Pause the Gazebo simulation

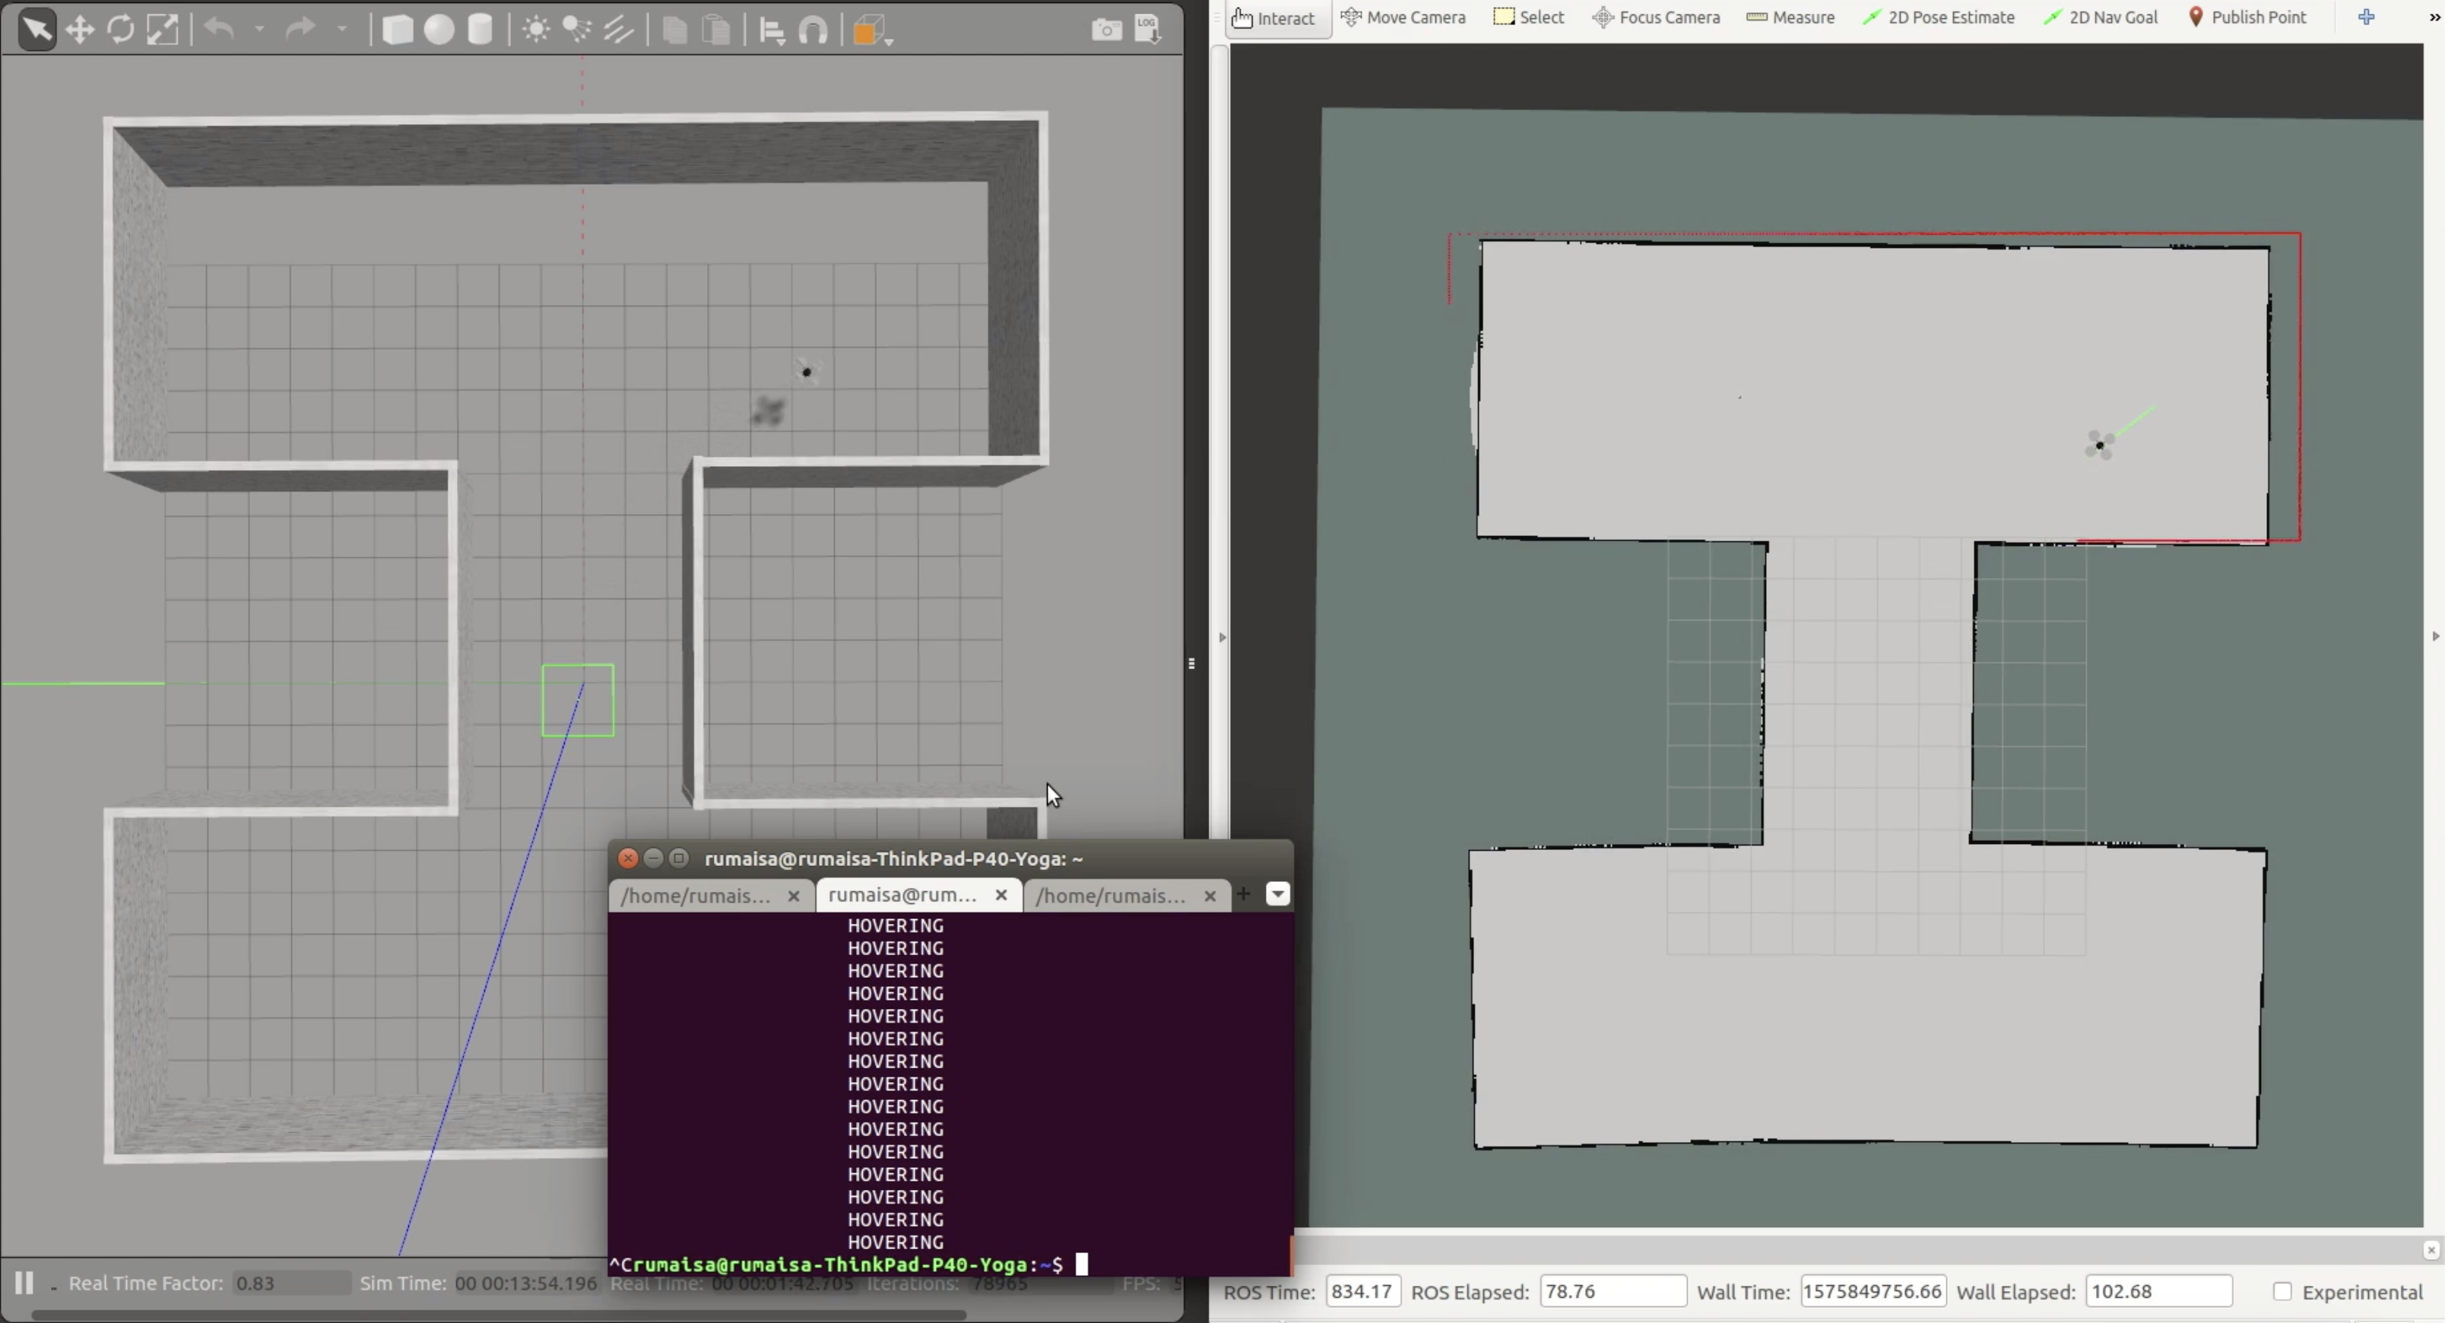pos(24,1283)
